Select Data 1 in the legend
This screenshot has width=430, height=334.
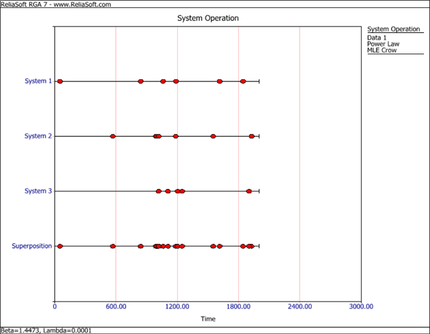click(x=377, y=38)
